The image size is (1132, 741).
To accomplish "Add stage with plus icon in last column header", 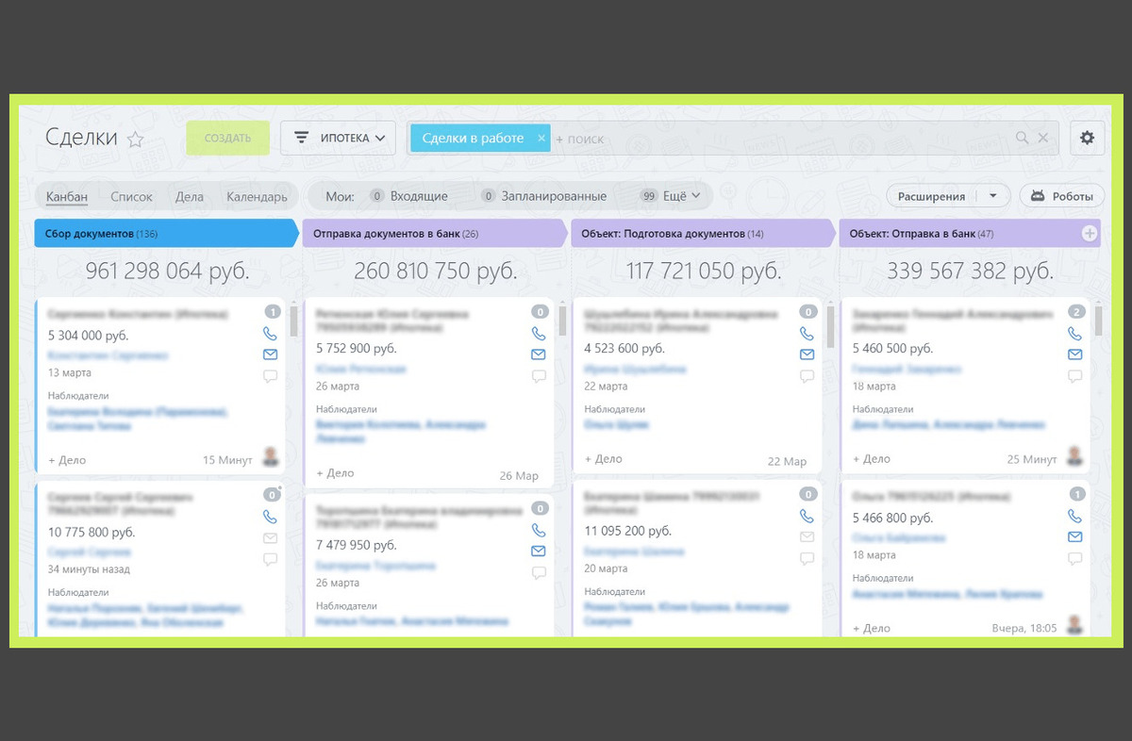I will click(x=1090, y=234).
